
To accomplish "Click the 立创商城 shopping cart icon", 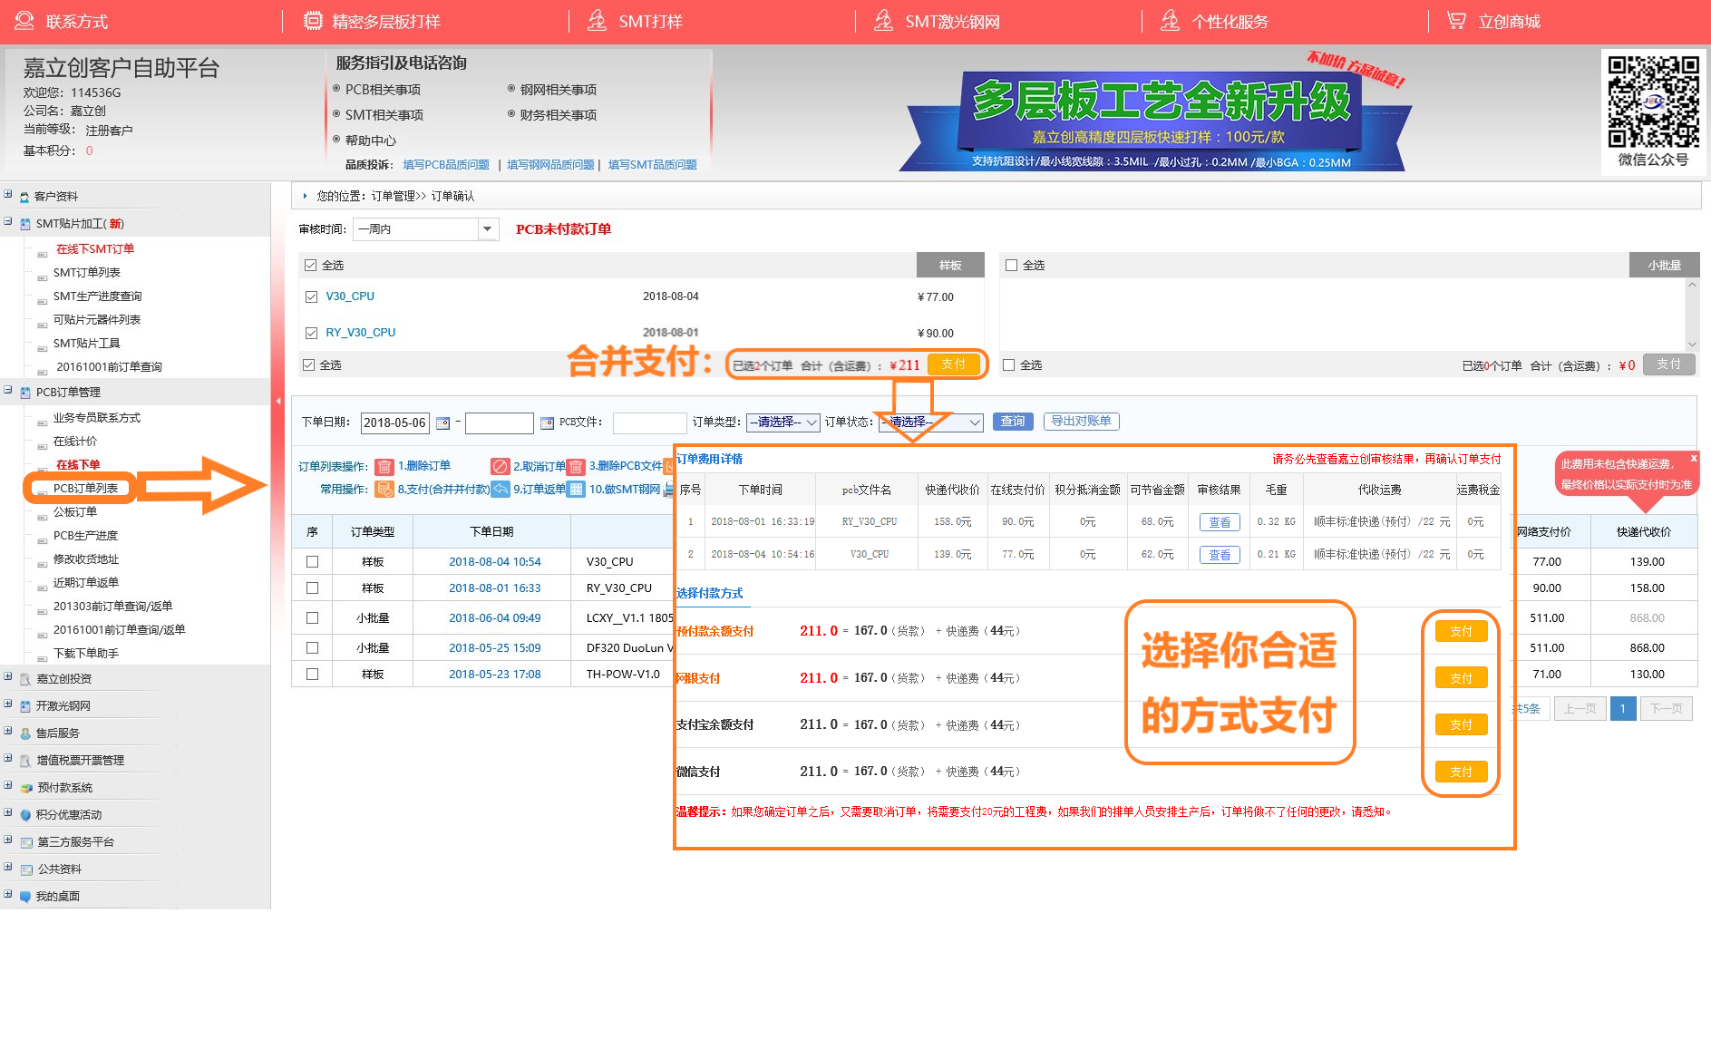I will pyautogui.click(x=1456, y=21).
